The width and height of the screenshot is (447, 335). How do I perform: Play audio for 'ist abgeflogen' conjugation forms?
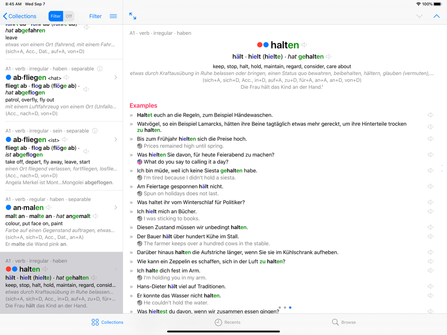point(86,151)
